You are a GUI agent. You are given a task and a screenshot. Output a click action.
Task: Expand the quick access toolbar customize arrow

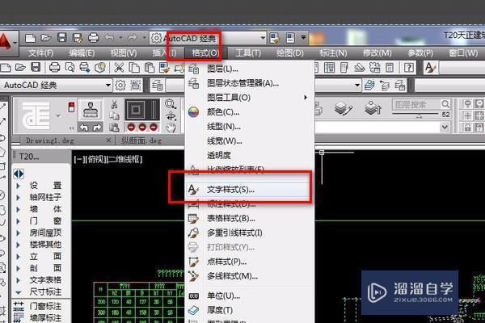304,38
